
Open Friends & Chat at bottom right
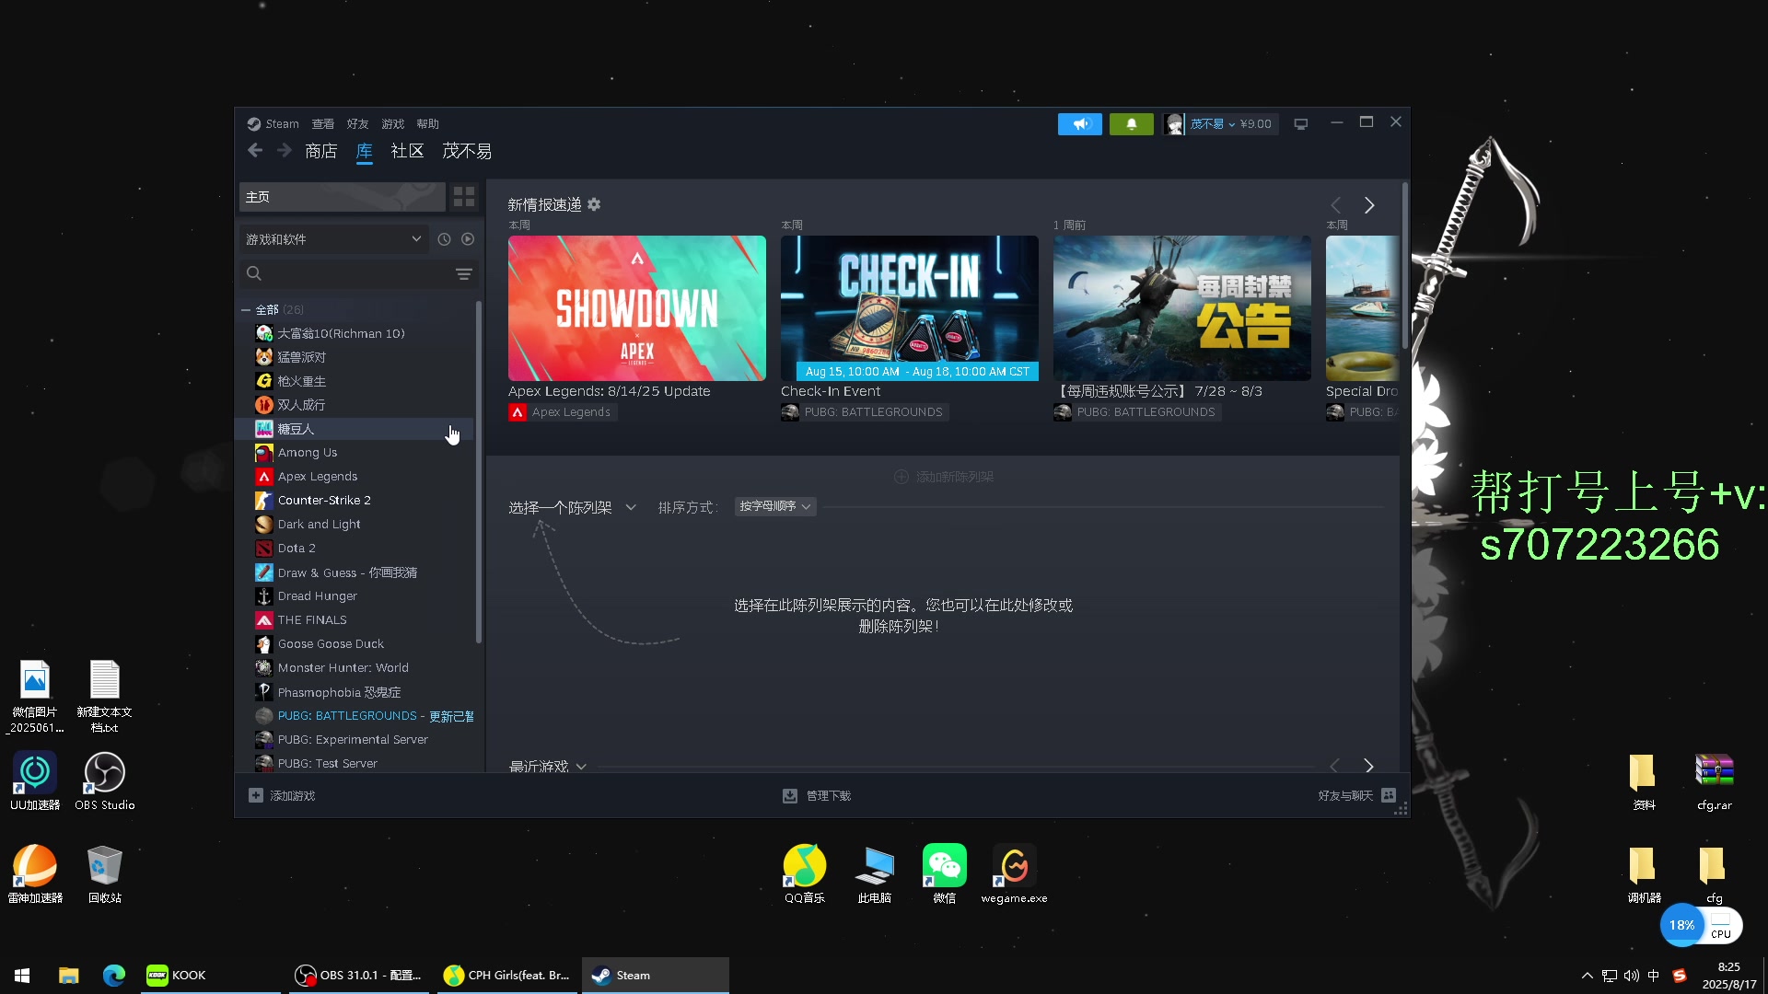pyautogui.click(x=1357, y=796)
